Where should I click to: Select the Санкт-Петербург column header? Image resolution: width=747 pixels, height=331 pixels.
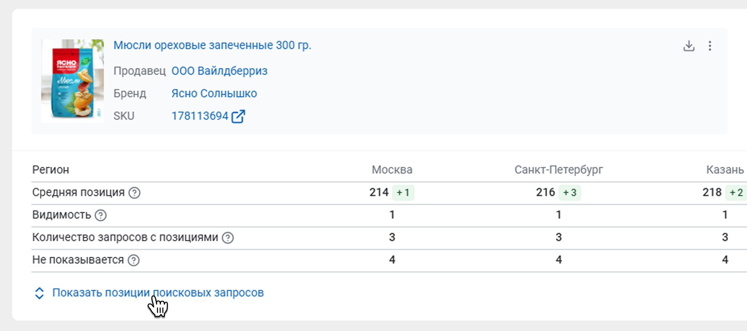(x=558, y=170)
